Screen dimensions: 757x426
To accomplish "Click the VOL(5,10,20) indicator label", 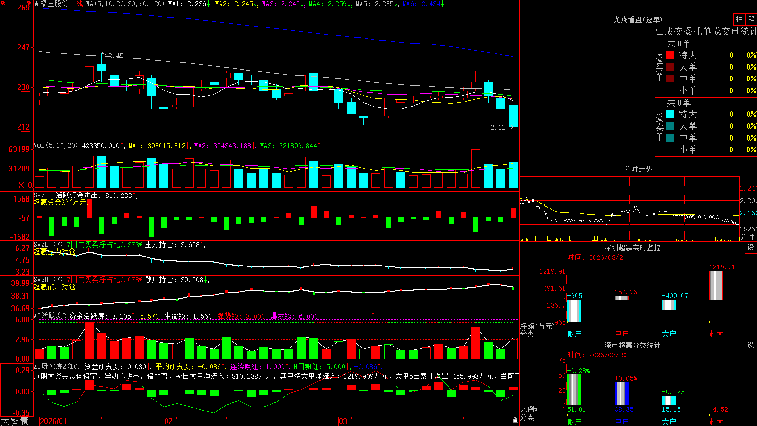I will 55,145.
